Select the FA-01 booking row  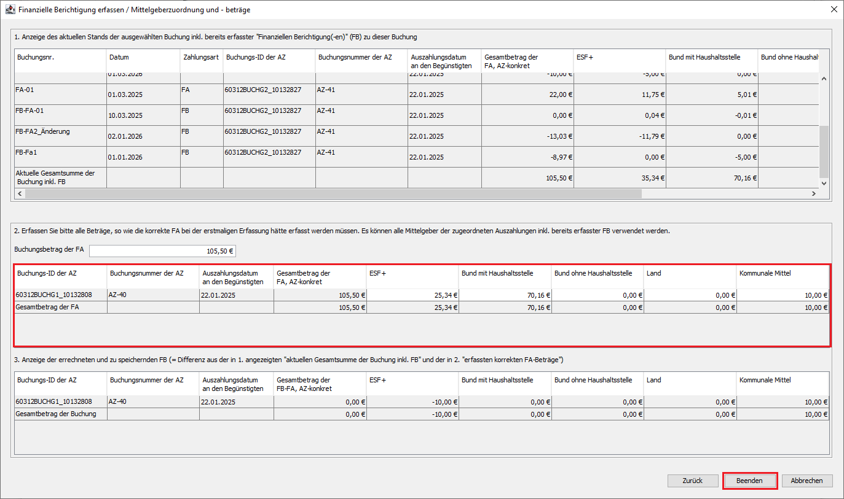60,94
